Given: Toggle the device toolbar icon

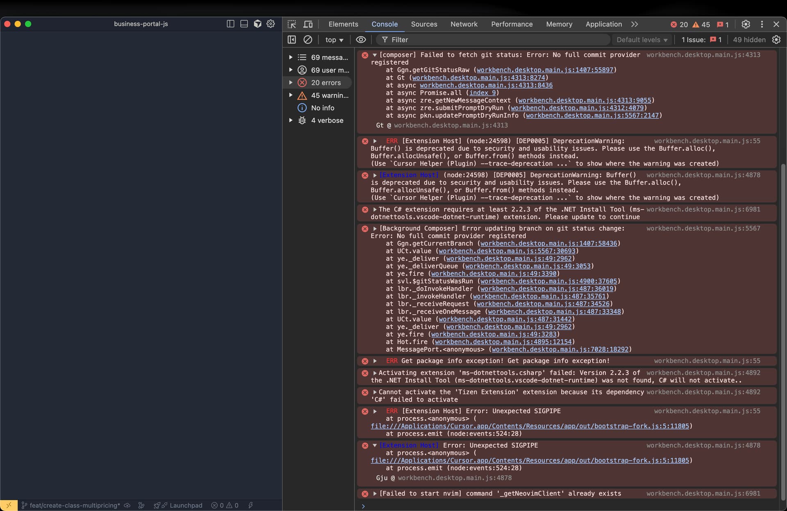Looking at the screenshot, I should coord(308,24).
